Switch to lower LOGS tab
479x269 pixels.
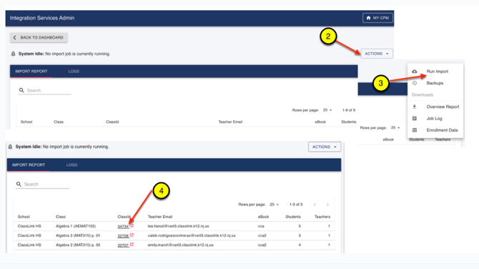pyautogui.click(x=71, y=165)
